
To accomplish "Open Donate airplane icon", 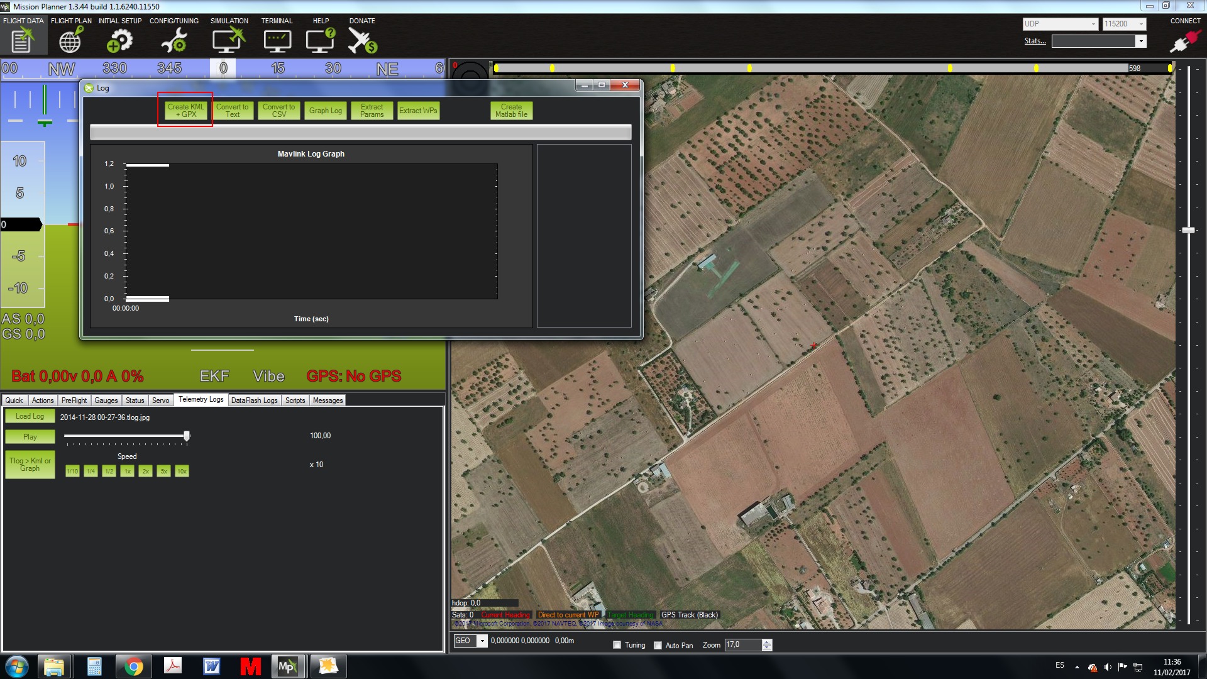I will coord(362,41).
